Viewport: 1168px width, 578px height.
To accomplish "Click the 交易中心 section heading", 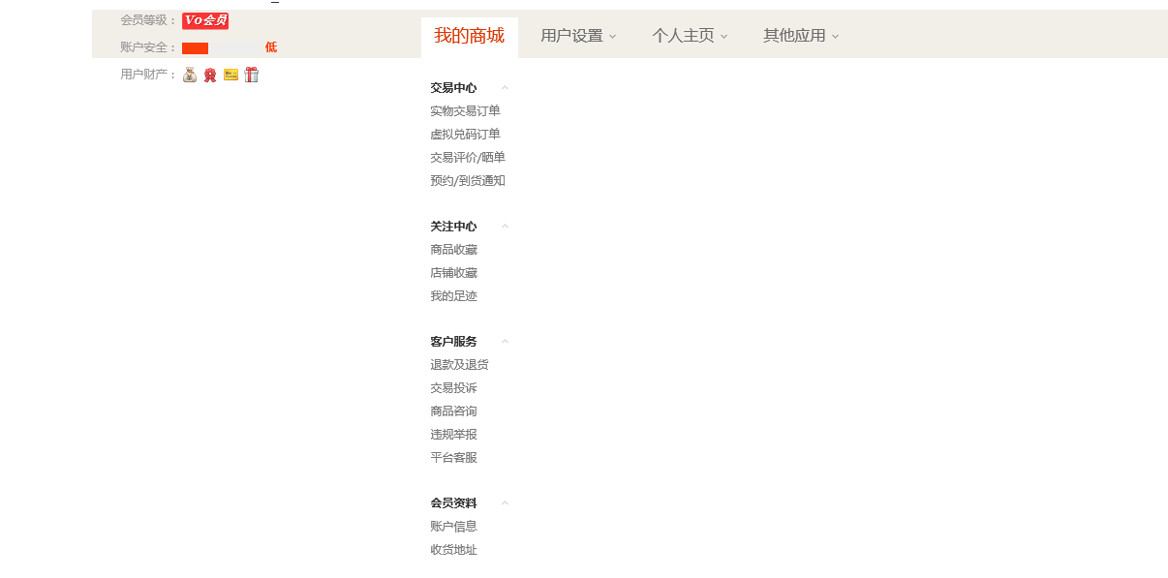I will (454, 88).
